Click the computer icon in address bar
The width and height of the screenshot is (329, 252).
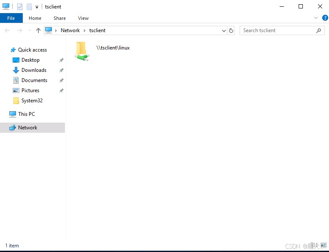click(49, 30)
